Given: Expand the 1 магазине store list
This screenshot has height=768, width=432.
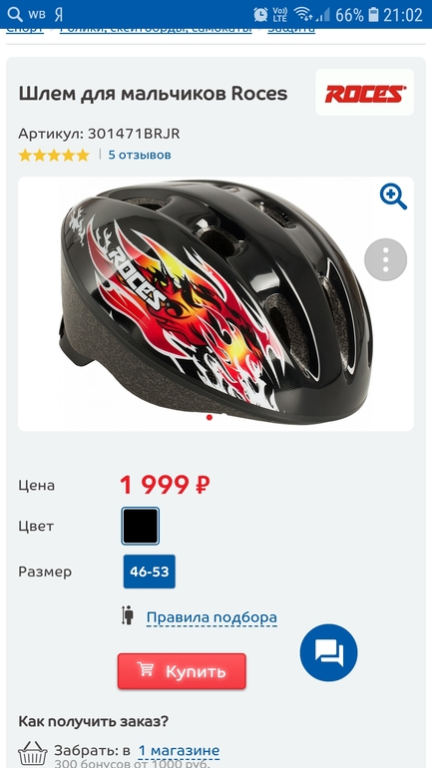Looking at the screenshot, I should (x=179, y=750).
